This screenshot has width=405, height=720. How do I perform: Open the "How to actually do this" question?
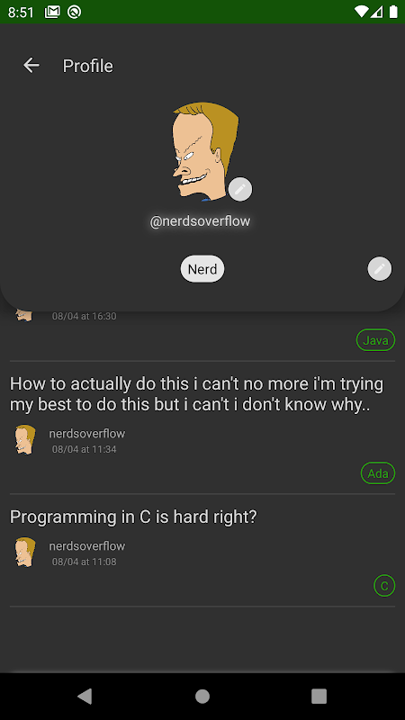click(196, 394)
